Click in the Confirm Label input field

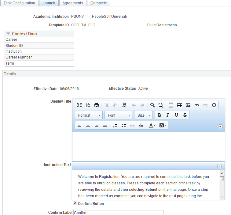118,213
